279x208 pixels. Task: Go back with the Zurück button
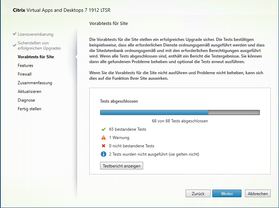pos(198,193)
